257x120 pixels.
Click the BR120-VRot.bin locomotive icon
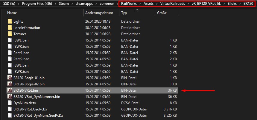point(10,90)
